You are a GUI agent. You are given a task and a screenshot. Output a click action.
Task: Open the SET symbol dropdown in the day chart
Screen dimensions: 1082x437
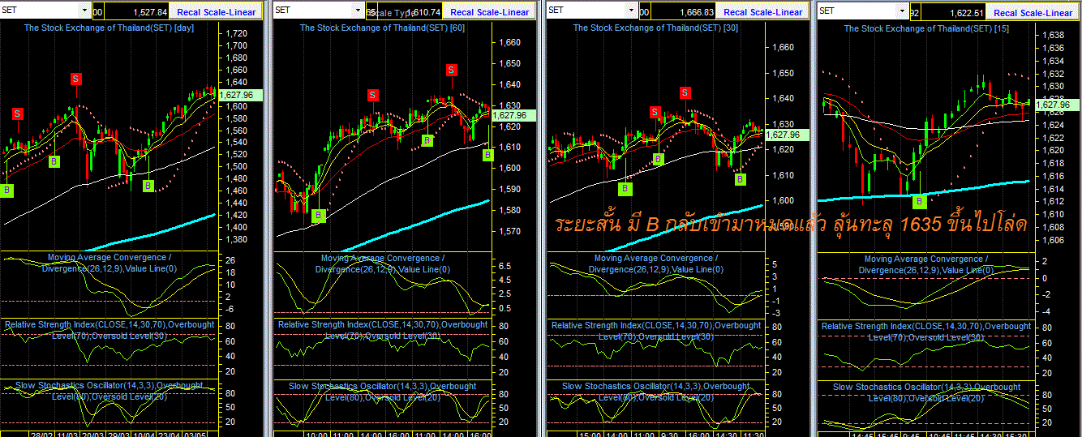click(85, 11)
